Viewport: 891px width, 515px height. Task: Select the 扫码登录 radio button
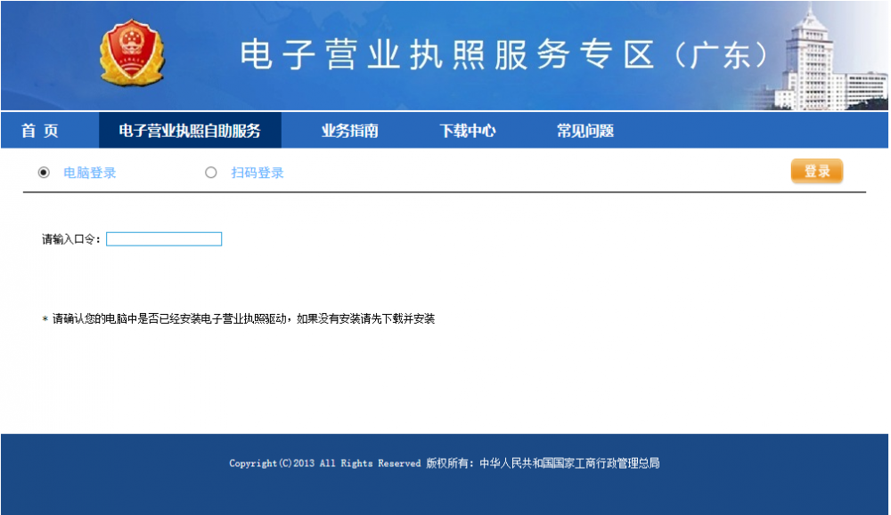(211, 173)
